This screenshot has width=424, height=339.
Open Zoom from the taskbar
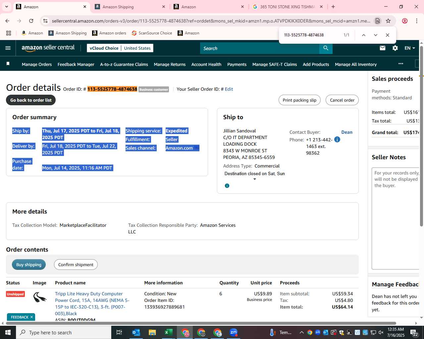(234, 332)
